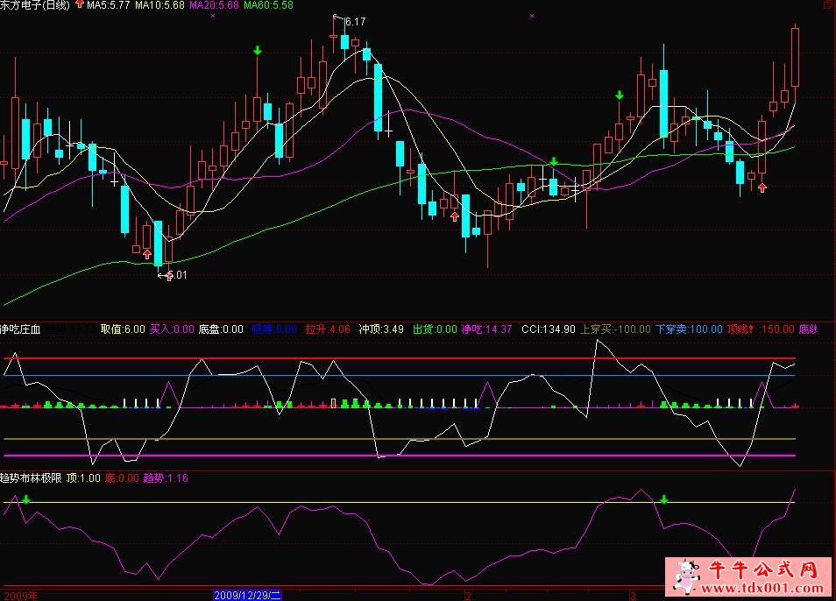Click the 出货:0.00 indicator value
Image resolution: width=836 pixels, height=601 pixels.
pos(435,329)
